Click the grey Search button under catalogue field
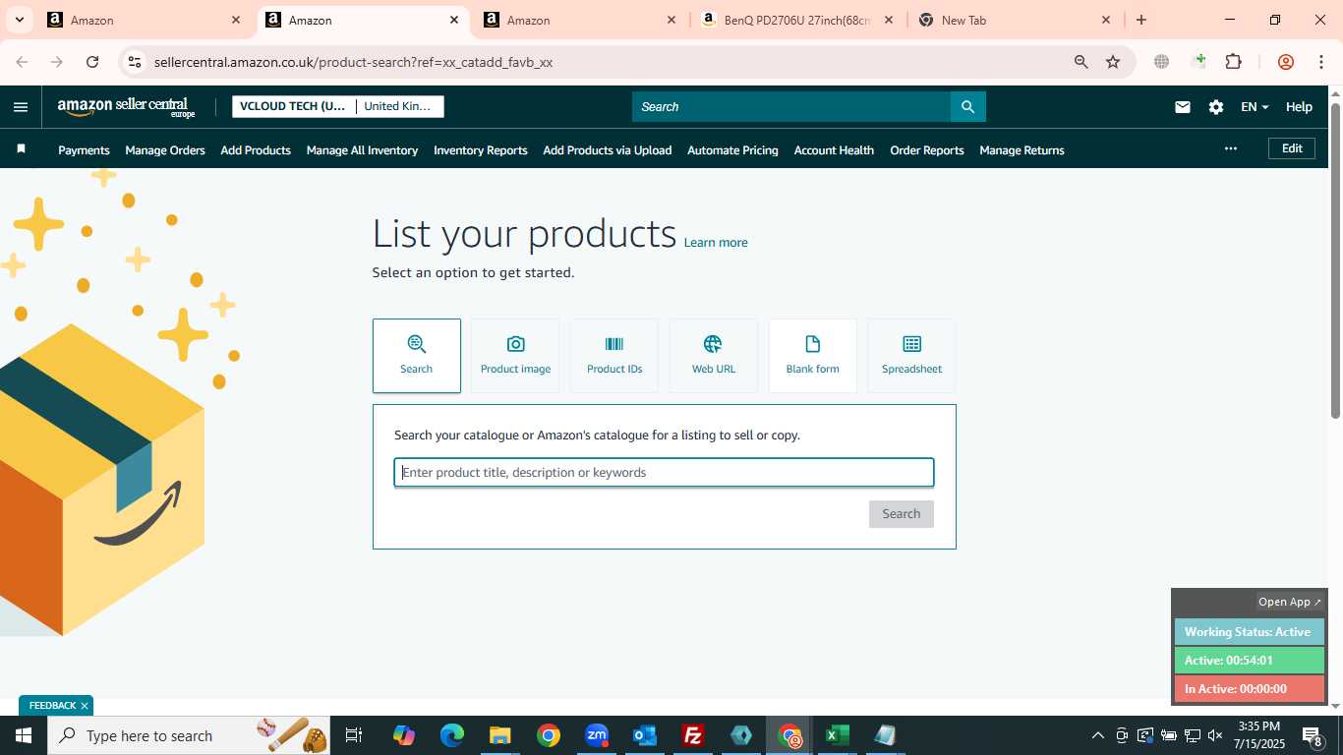This screenshot has height=755, width=1343. tap(901, 514)
